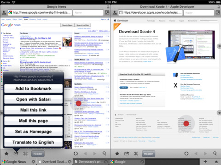Close the Google tab
Screen dimensions: 221x165
[x=142, y=162]
